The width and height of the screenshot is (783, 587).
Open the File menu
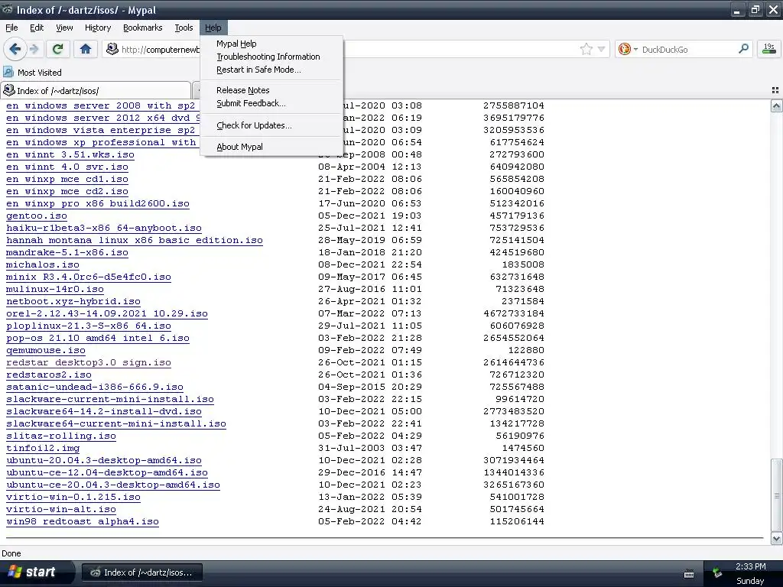click(x=11, y=28)
